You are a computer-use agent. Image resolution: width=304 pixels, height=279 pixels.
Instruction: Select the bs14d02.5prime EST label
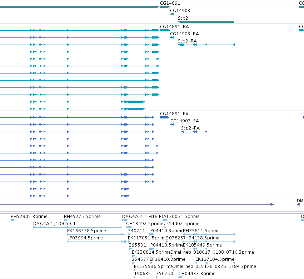pyautogui.click(x=181, y=224)
